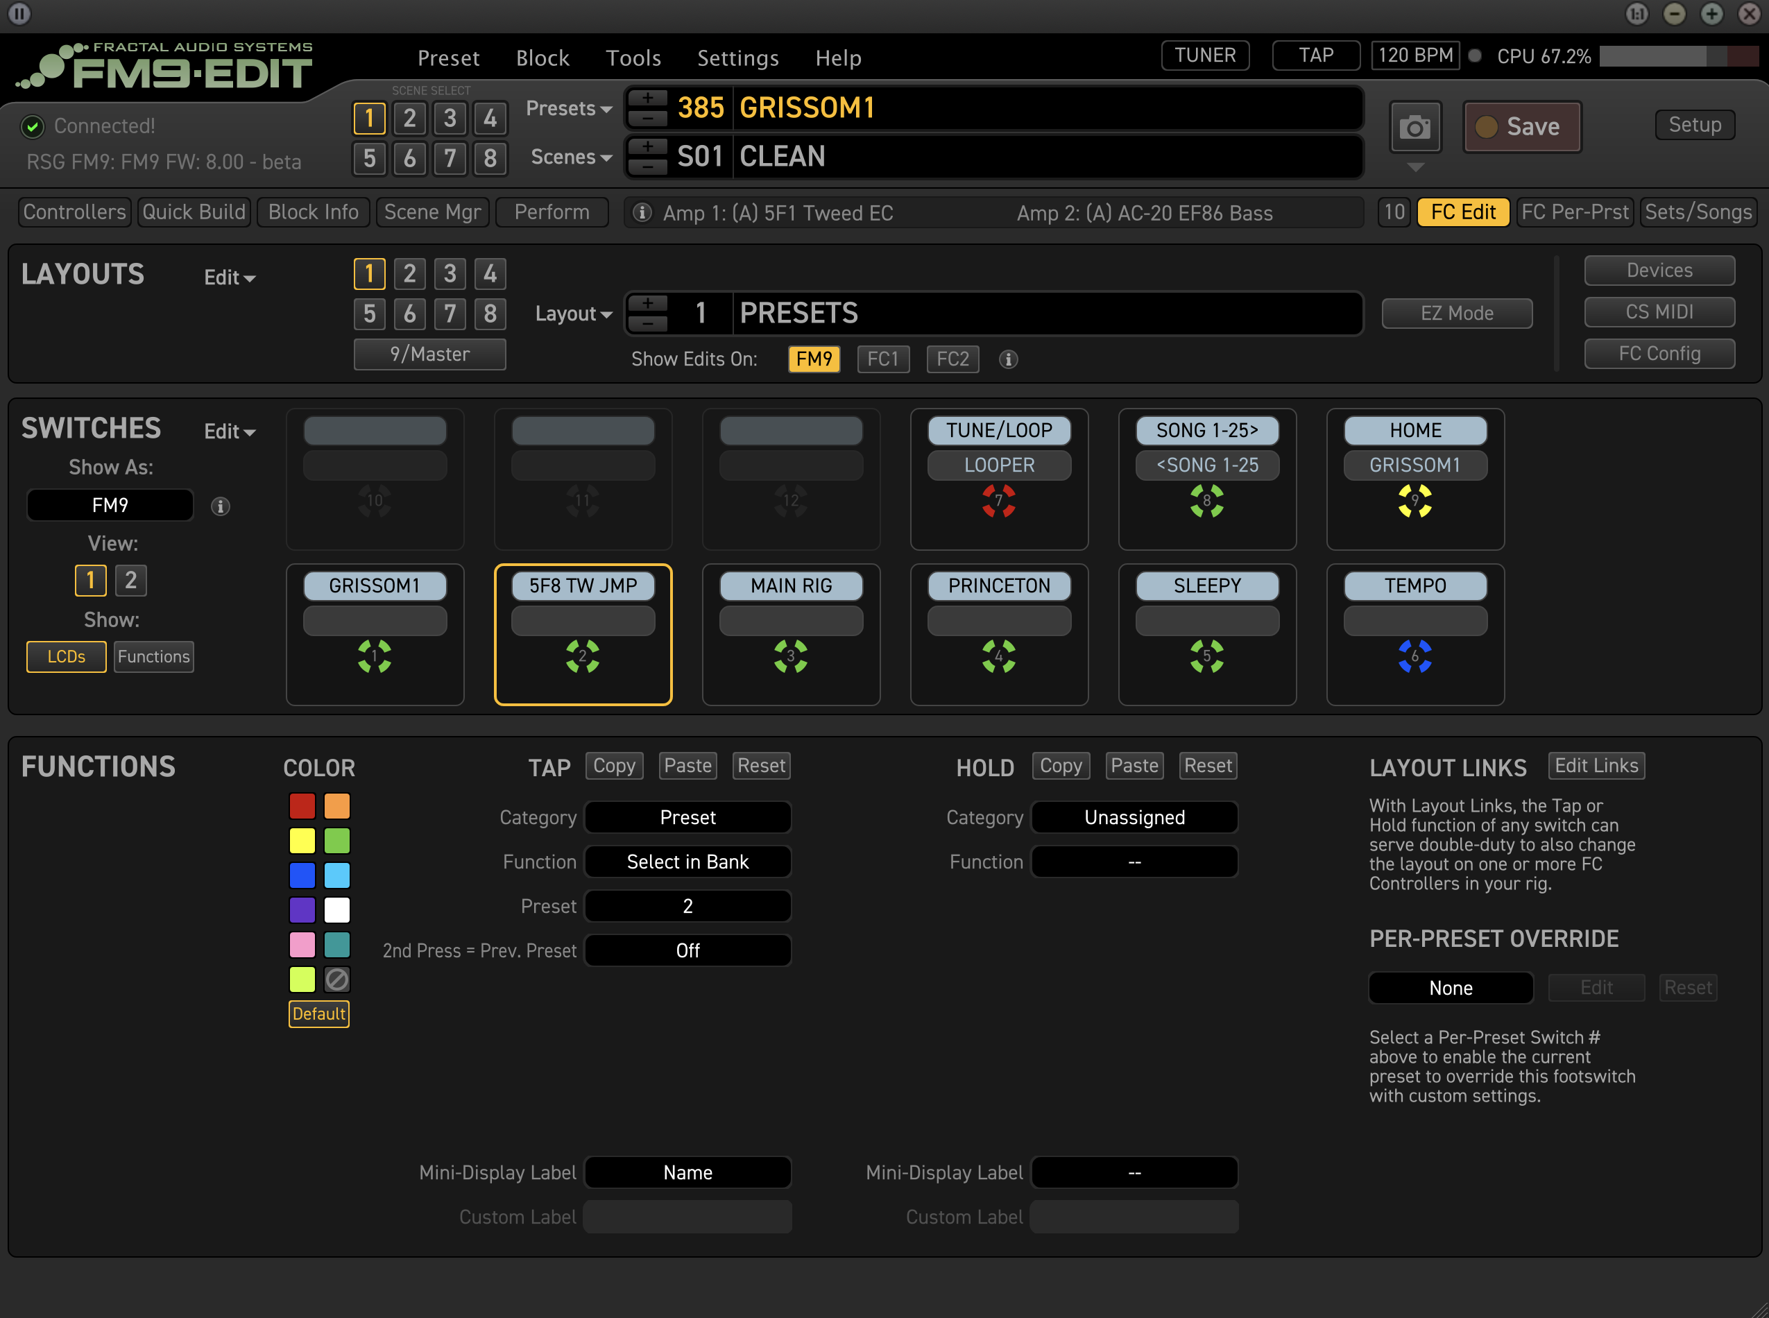This screenshot has height=1318, width=1769.
Task: Click the Hold Reset button
Action: coord(1208,766)
